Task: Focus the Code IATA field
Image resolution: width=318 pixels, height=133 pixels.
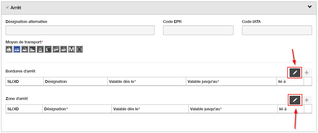Action: pos(277,30)
